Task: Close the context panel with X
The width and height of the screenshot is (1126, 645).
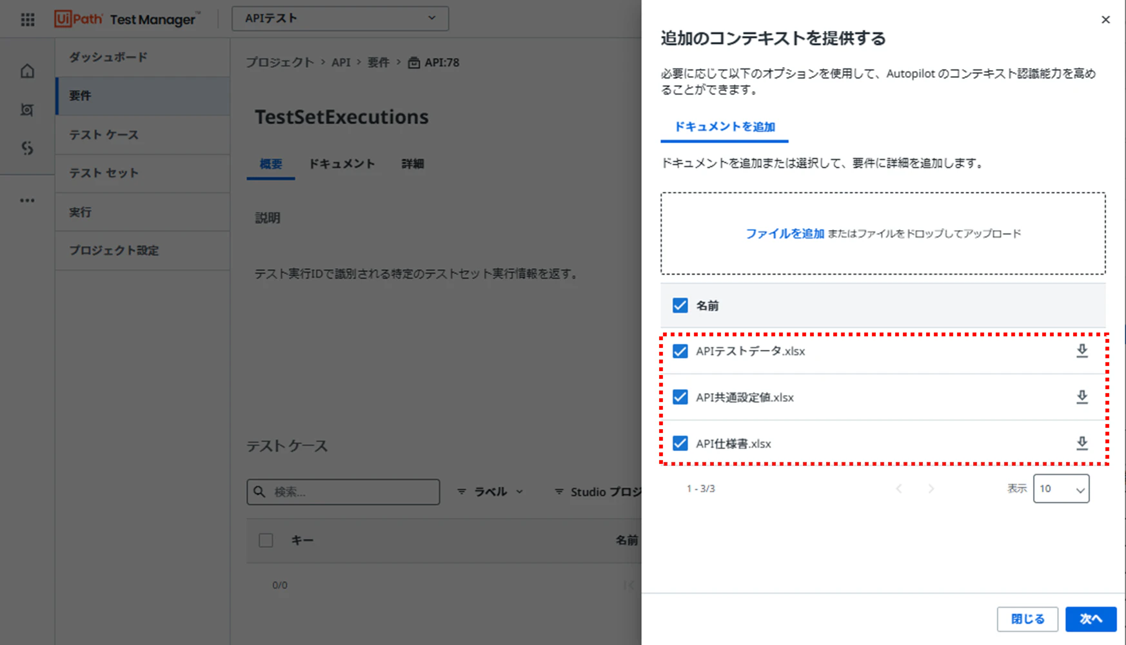Action: (1105, 20)
